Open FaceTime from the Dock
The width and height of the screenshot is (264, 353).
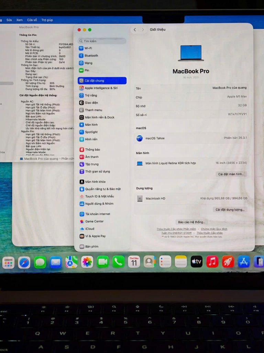[103, 262]
